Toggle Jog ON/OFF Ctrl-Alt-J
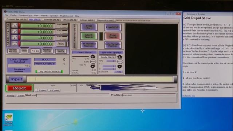 pos(49,71)
